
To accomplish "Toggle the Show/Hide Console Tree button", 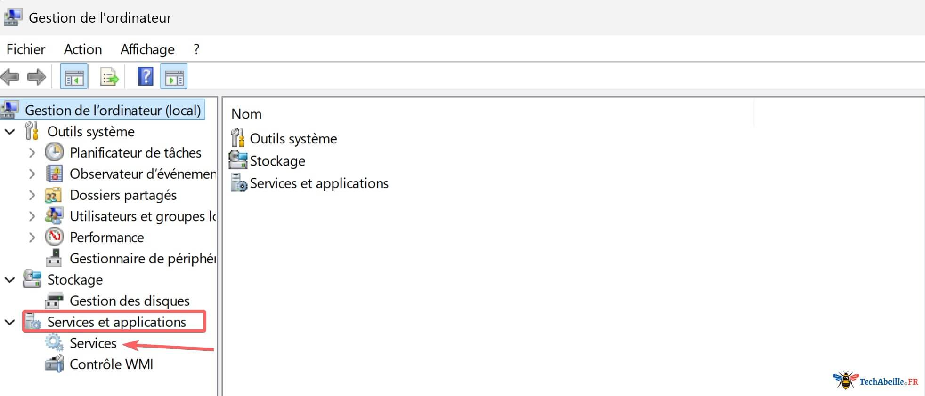I will click(74, 77).
